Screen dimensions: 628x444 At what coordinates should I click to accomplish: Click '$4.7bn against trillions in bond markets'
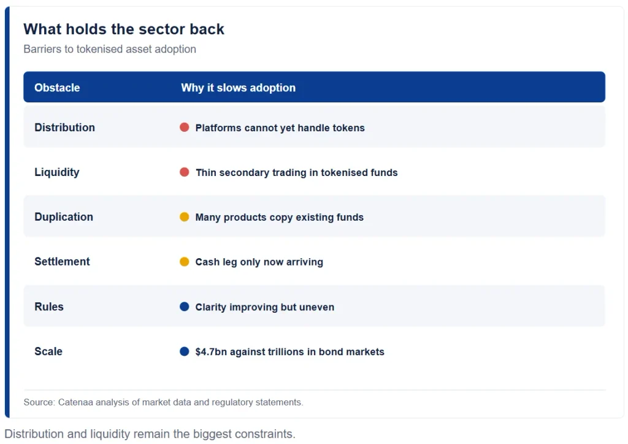tap(289, 351)
